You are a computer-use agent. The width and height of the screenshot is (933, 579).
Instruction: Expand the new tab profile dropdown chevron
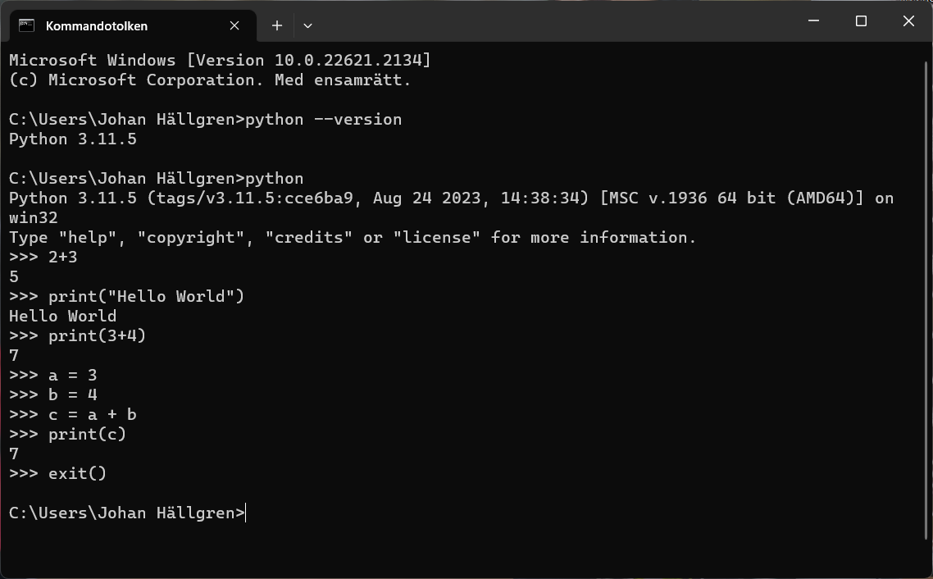tap(307, 25)
